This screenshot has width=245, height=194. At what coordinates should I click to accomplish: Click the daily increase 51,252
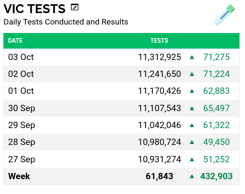[x=216, y=159]
